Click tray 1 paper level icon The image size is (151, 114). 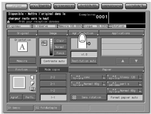click(104, 77)
